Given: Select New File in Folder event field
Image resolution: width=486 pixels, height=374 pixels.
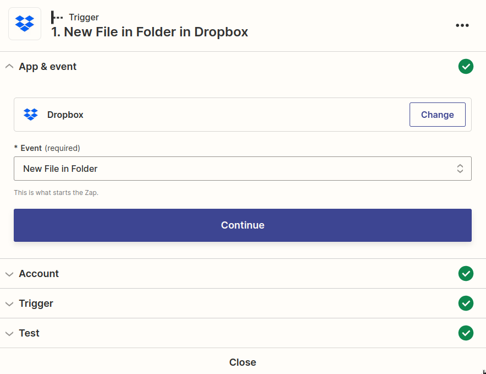Looking at the screenshot, I should [x=242, y=169].
